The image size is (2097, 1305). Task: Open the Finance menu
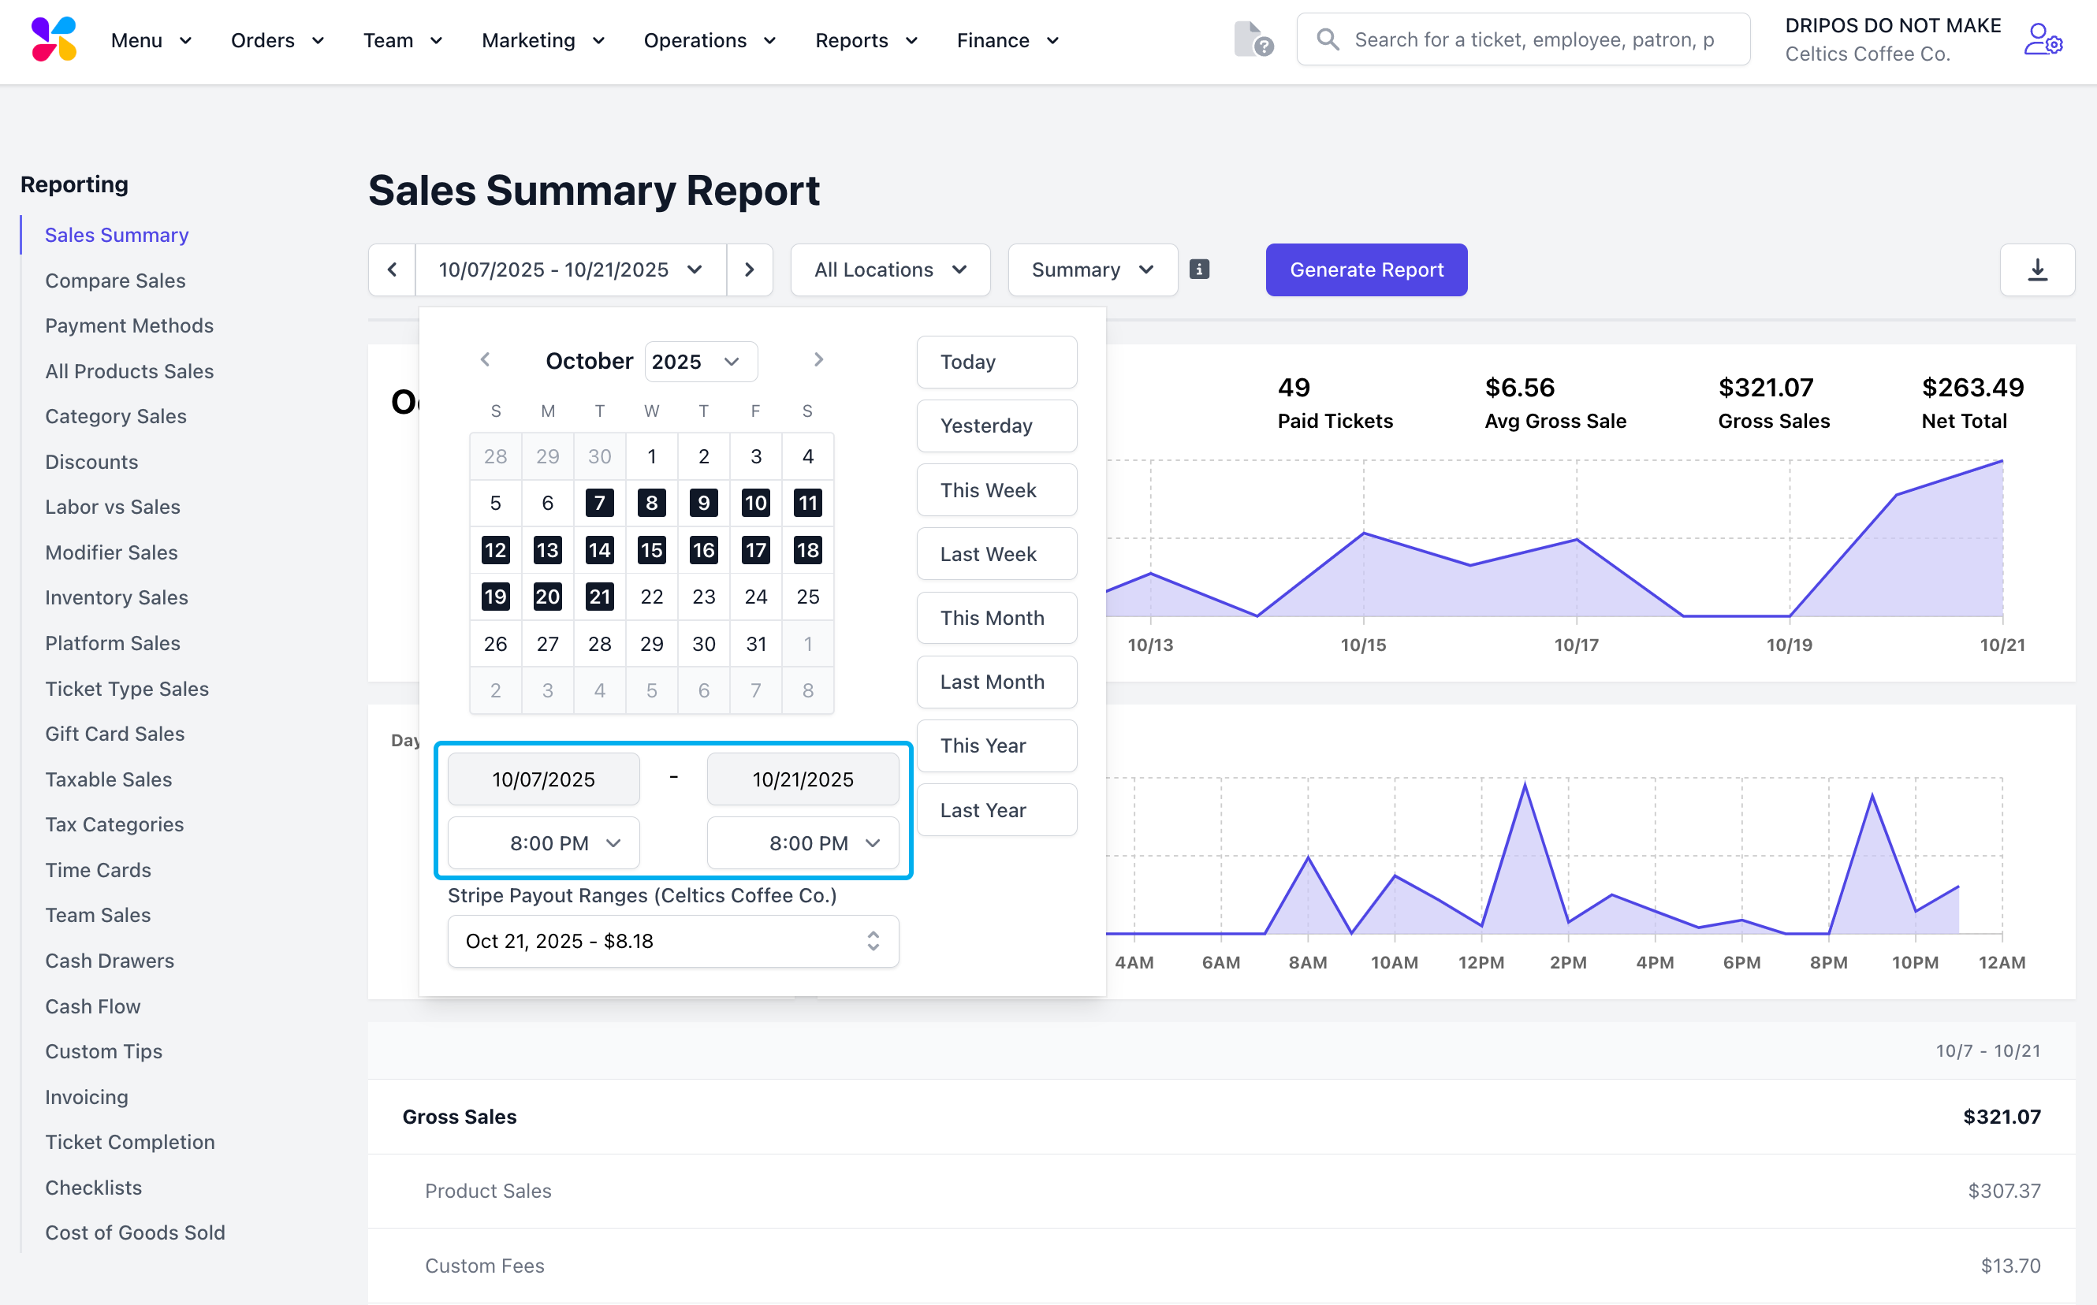pos(1008,40)
